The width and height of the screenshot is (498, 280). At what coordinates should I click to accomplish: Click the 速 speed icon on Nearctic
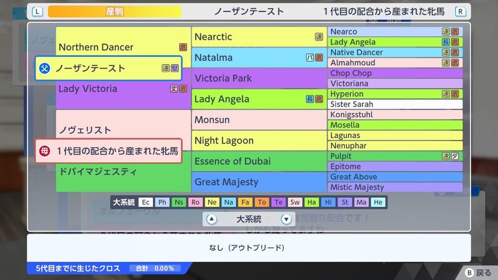click(x=319, y=37)
